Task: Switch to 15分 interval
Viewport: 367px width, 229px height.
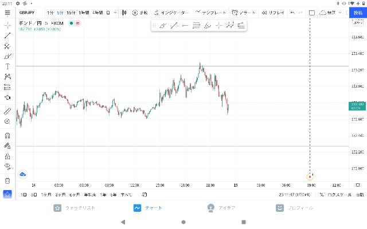Action: (71, 13)
